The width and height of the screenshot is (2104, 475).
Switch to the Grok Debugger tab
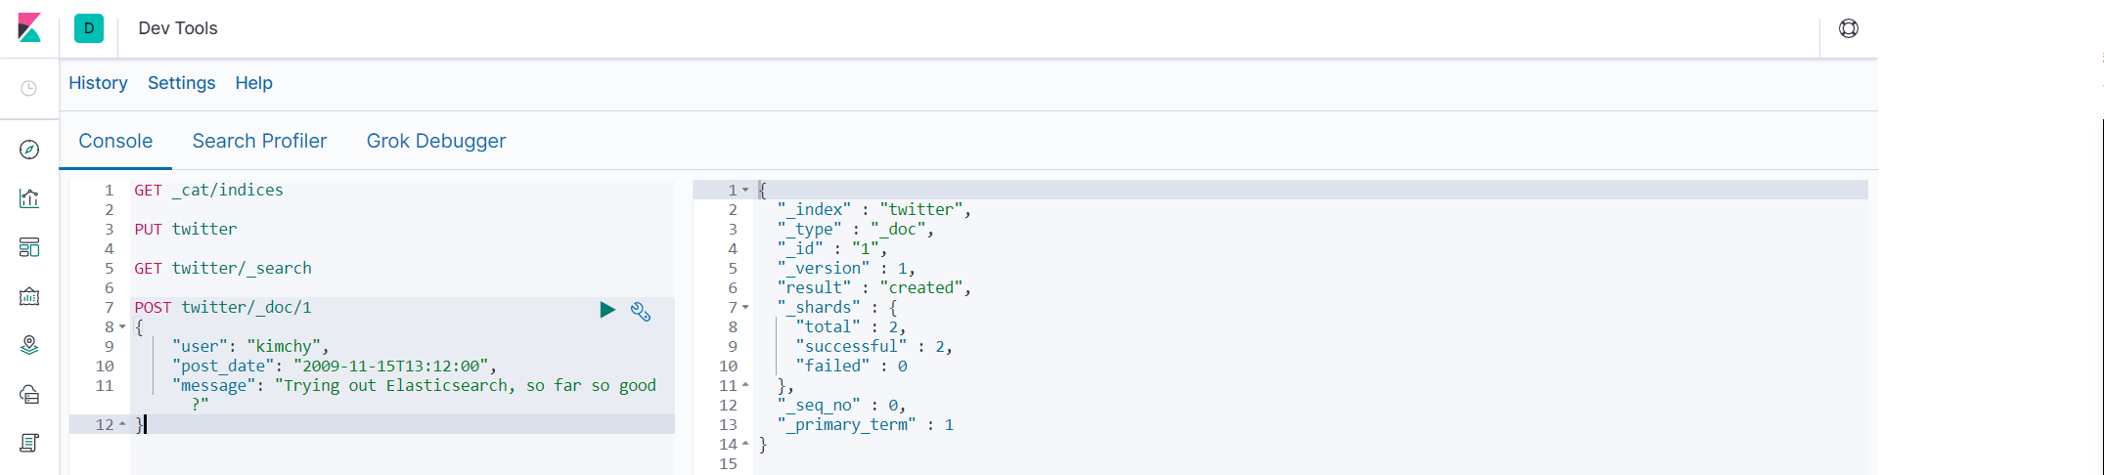(x=436, y=141)
